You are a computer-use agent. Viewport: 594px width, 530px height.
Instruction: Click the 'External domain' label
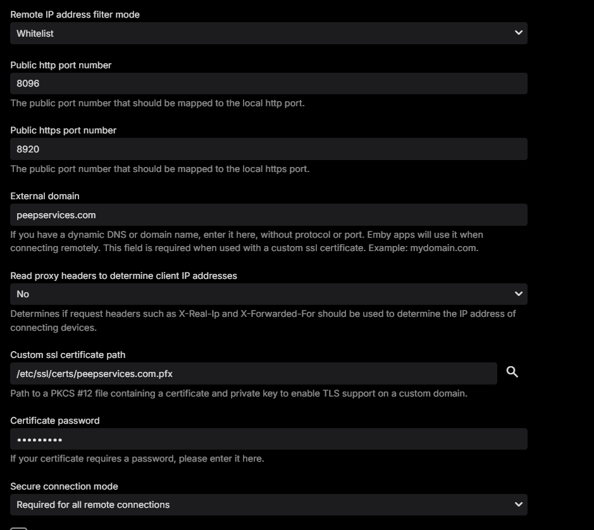pos(45,196)
